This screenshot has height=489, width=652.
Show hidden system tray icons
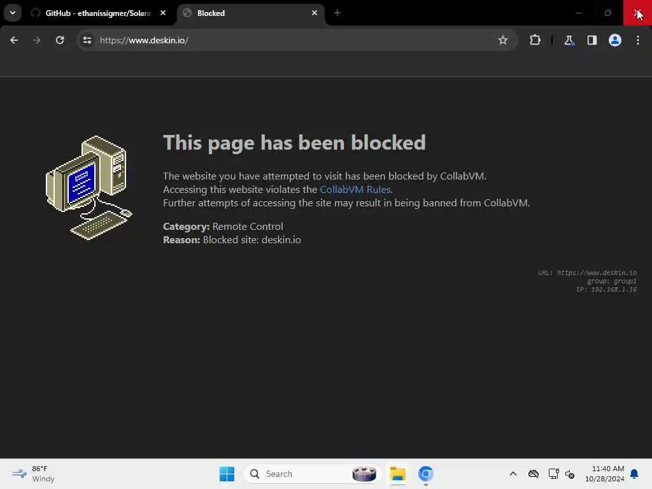513,474
